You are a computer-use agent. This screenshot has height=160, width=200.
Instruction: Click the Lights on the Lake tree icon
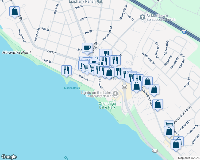click(115, 94)
